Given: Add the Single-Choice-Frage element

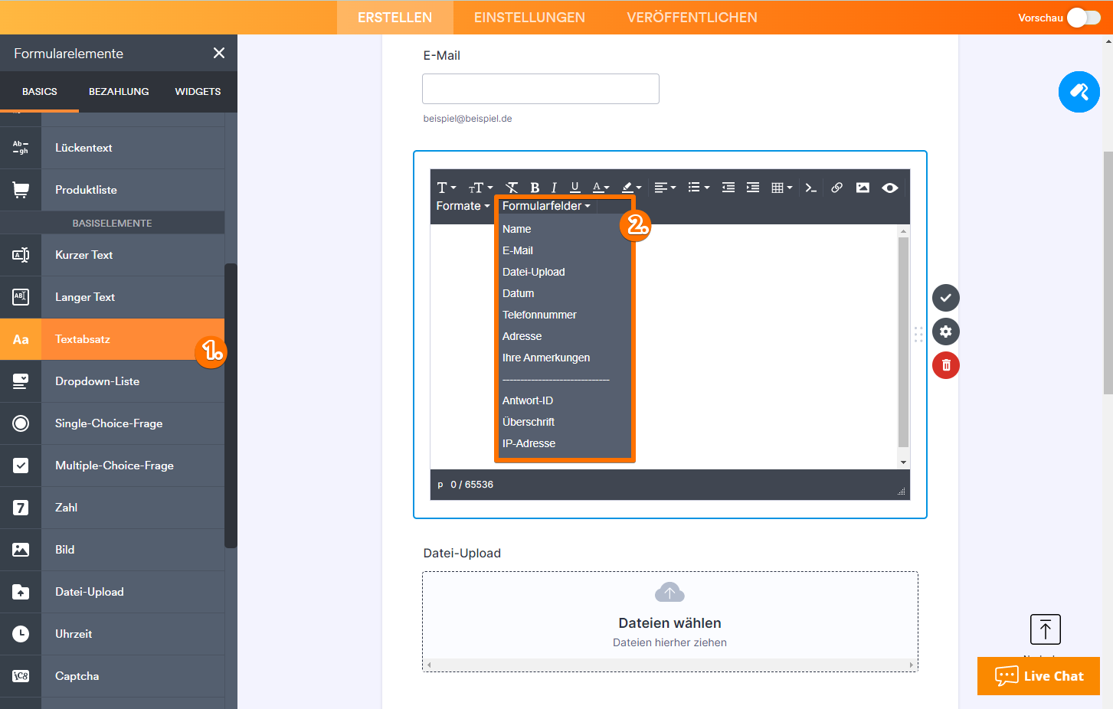Looking at the screenshot, I should coord(113,423).
